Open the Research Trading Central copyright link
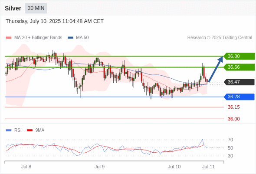This screenshot has width=256, height=174. pyautogui.click(x=220, y=38)
